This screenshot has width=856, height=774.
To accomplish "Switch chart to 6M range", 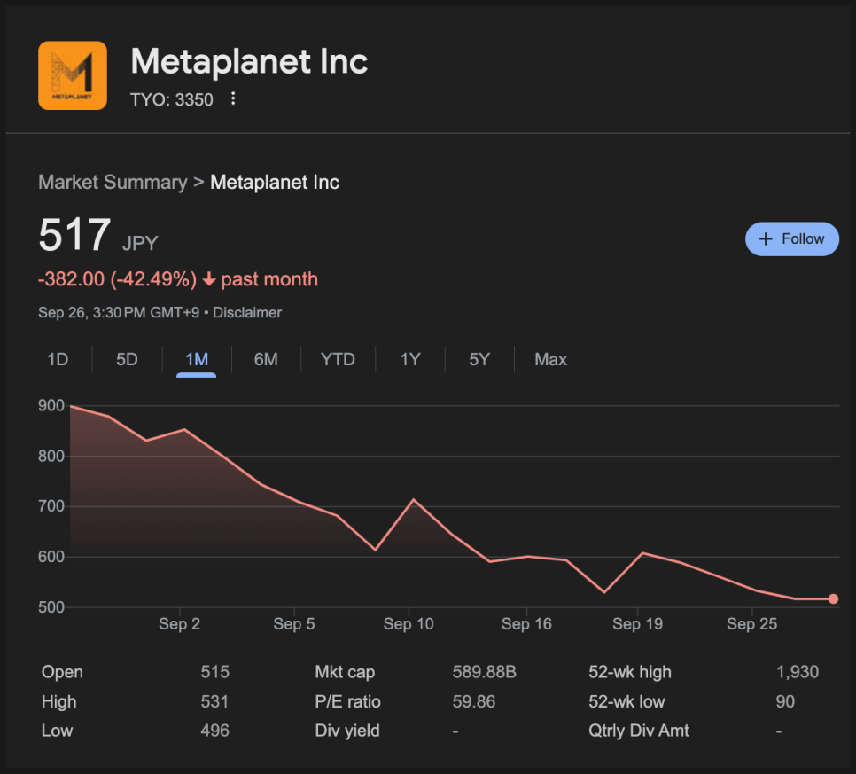I will pyautogui.click(x=266, y=359).
